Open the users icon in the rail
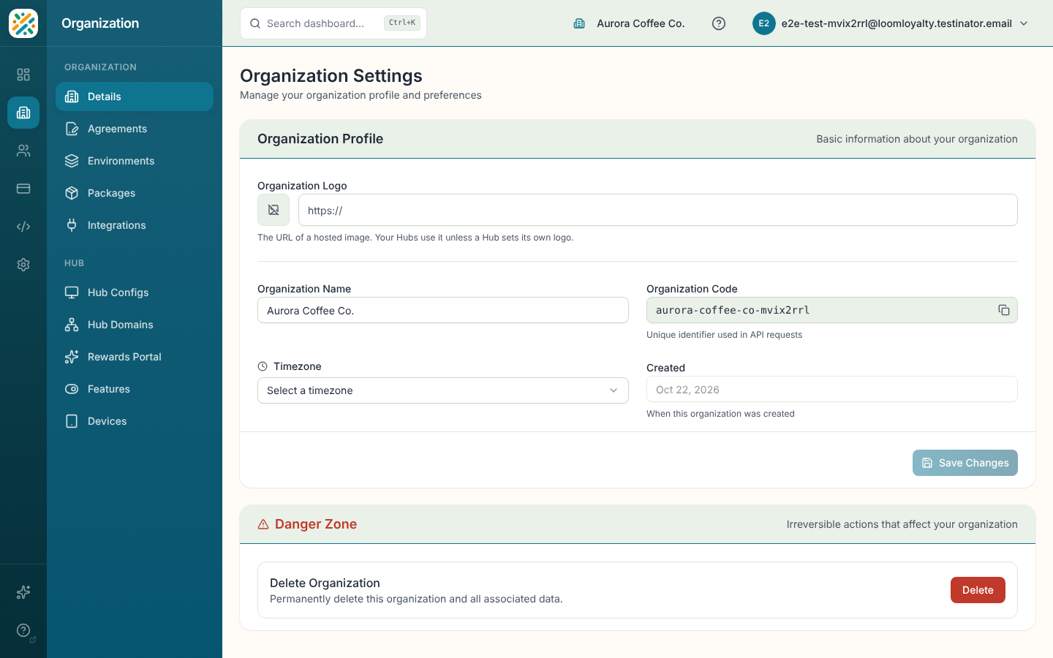1053x658 pixels. pos(23,151)
